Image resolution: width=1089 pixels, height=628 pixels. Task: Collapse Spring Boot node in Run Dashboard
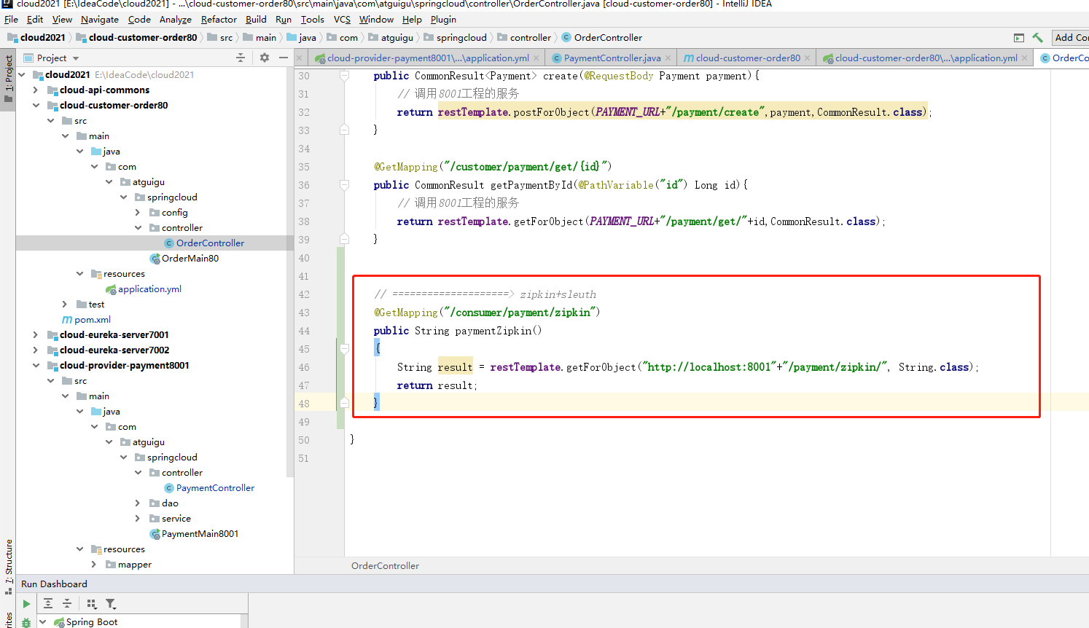click(43, 621)
